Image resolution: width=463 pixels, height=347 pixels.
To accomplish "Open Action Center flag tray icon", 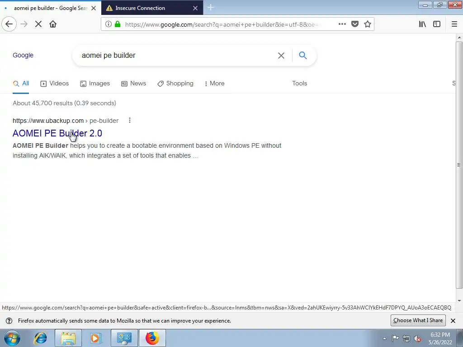I will (x=395, y=338).
